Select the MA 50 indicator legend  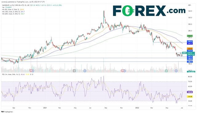(13, 10)
